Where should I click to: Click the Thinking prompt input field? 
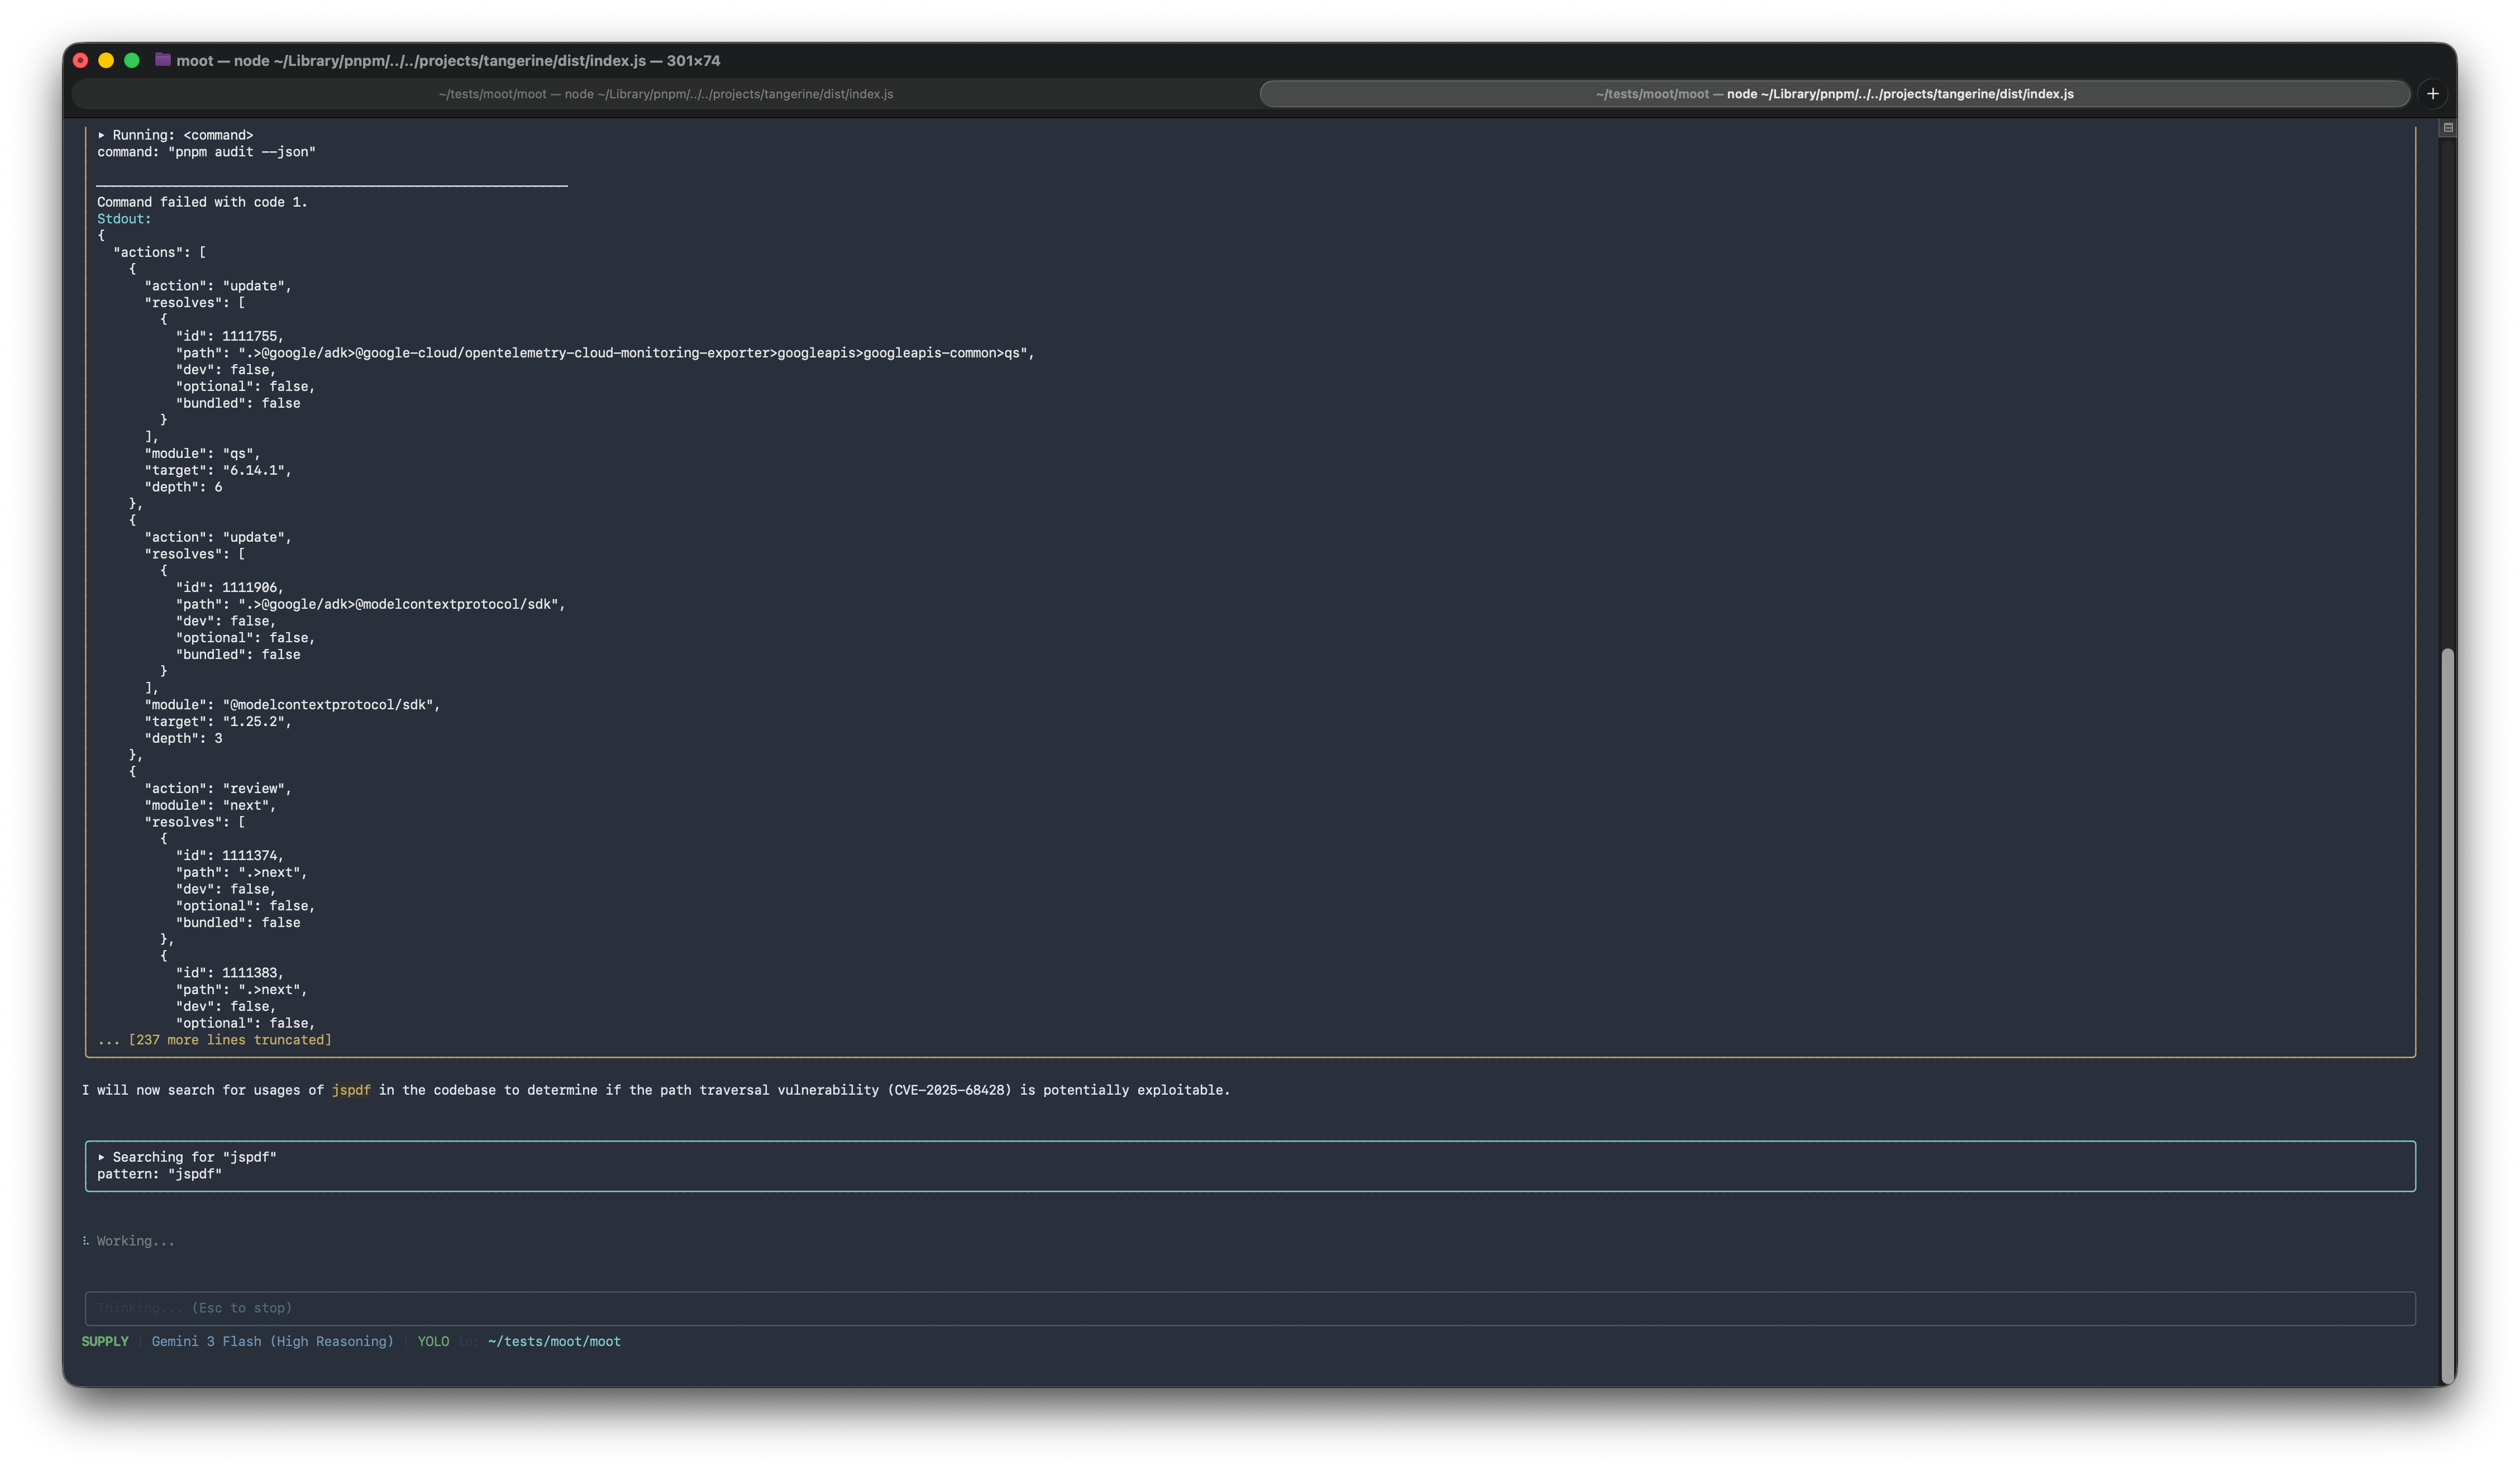click(1250, 1308)
